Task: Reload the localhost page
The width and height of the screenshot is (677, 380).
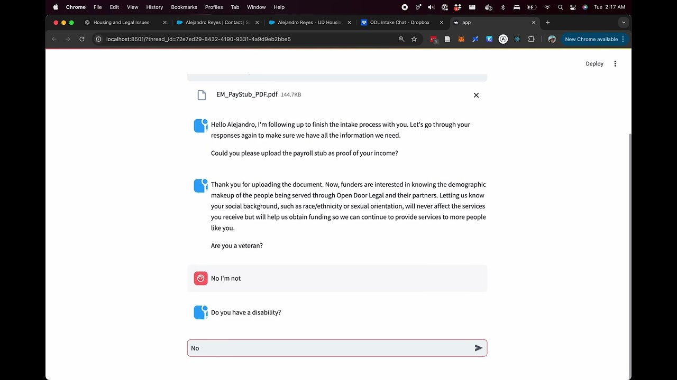Action: pos(82,39)
